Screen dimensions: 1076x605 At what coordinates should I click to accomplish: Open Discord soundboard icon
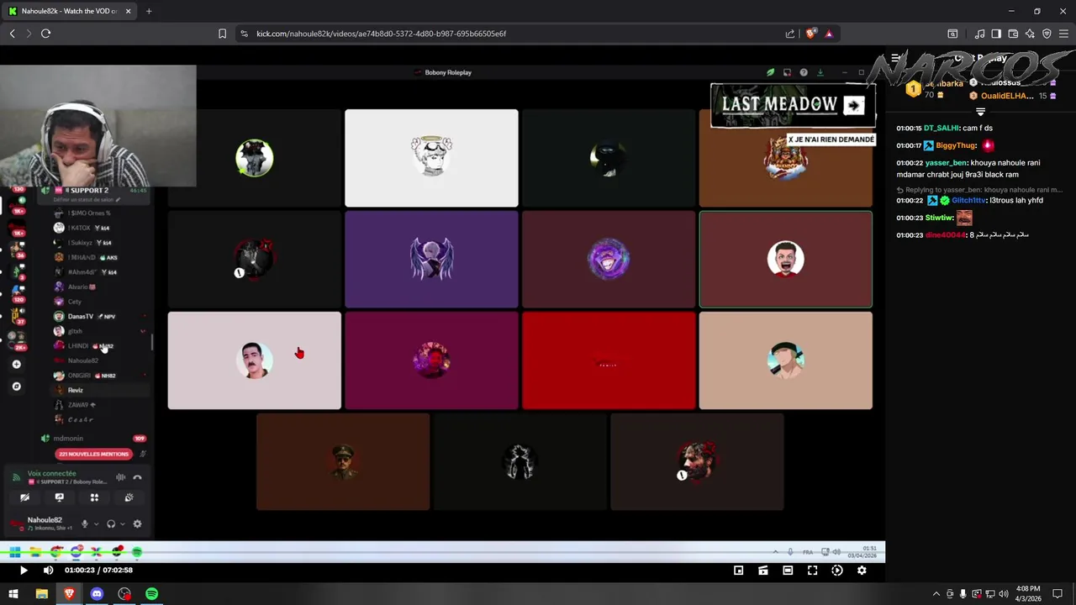[x=129, y=497]
